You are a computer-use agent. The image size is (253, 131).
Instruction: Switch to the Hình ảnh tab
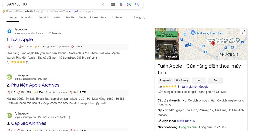pos(43,17)
